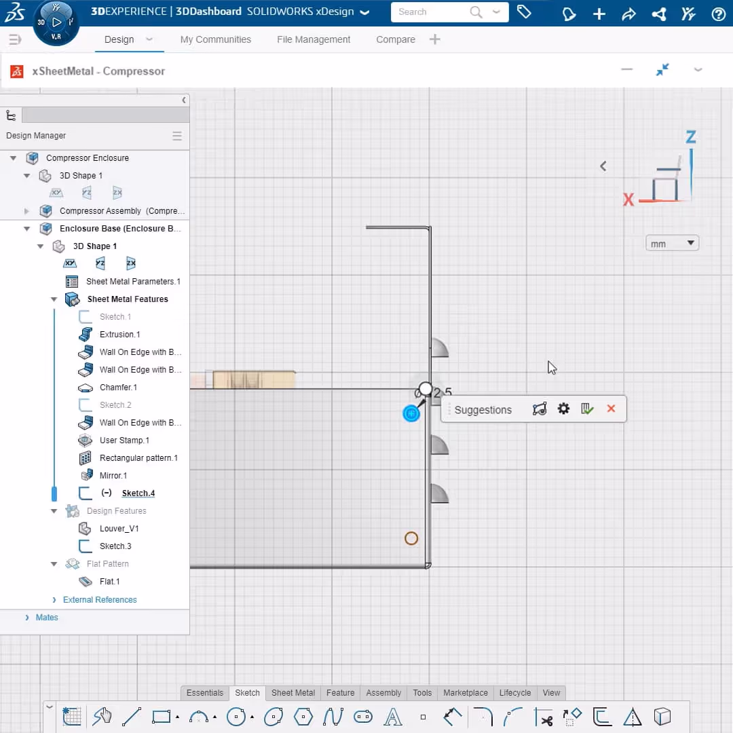Select the Trim scissors tool

tap(543, 716)
